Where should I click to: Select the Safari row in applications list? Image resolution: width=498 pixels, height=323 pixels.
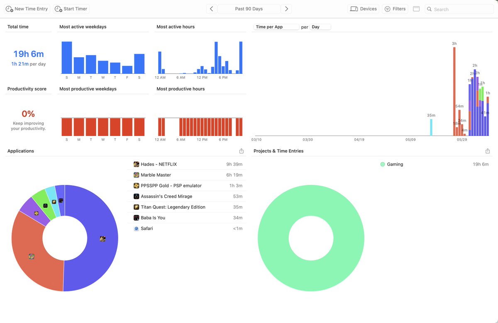tap(188, 228)
